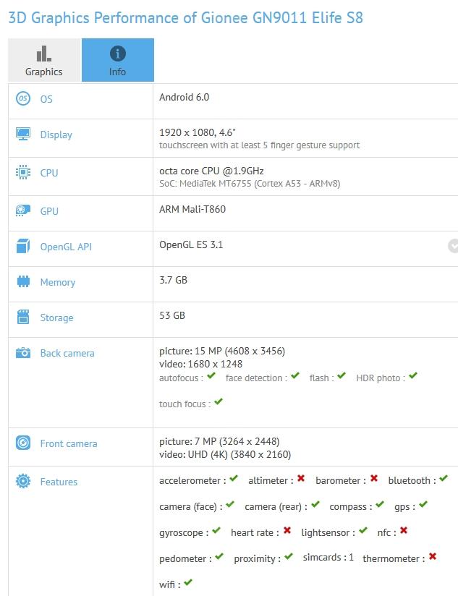Viewport: 458px width, 596px height.
Task: Click the Storage SD card icon
Action: [25, 318]
